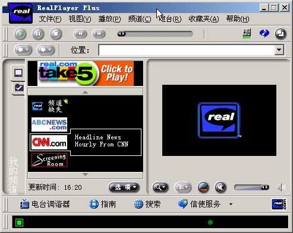Click the Stop button
The height and width of the screenshot is (233, 293).
(x=56, y=34)
